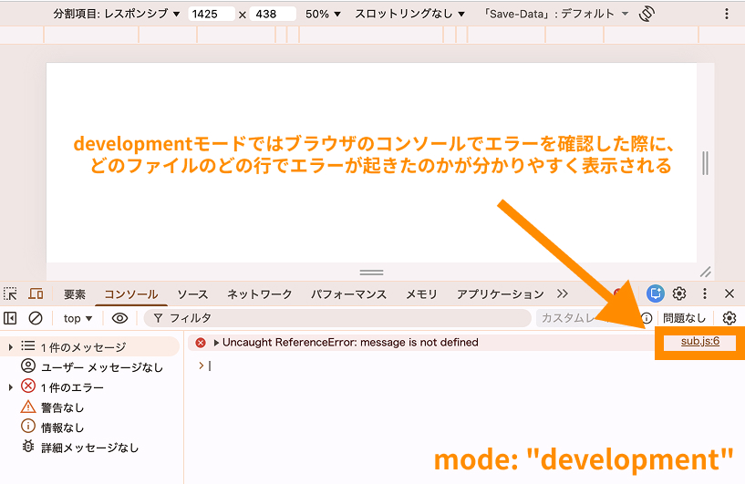Expand the 1 件のエラー row
The width and height of the screenshot is (745, 484).
click(x=10, y=387)
